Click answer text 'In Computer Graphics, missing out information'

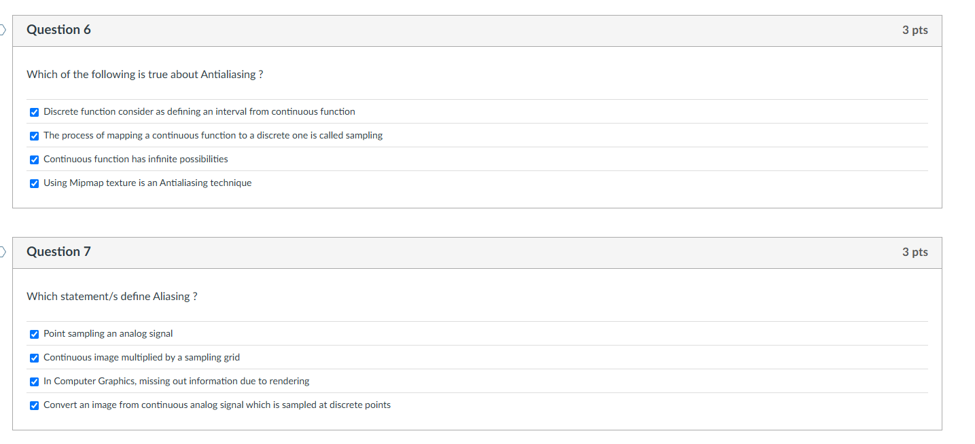tap(177, 381)
